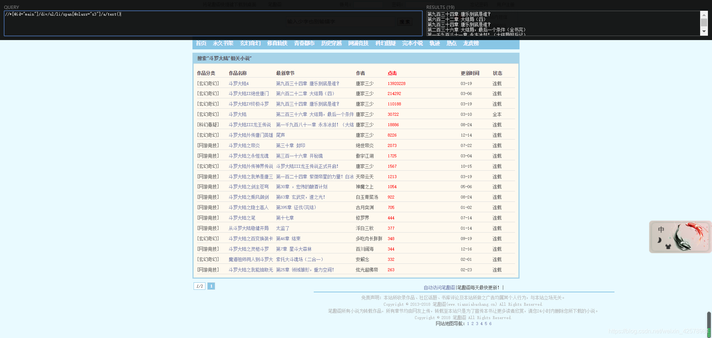The image size is (712, 338).
Task: Go to the 修真仙侠 category
Action: (x=277, y=43)
